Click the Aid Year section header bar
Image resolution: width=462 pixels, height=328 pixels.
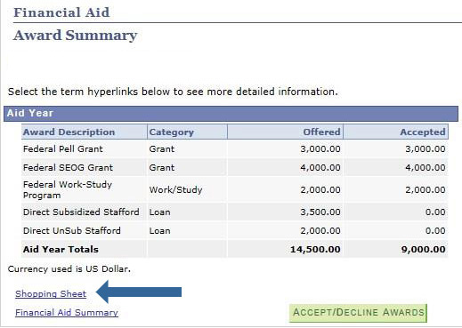231,114
